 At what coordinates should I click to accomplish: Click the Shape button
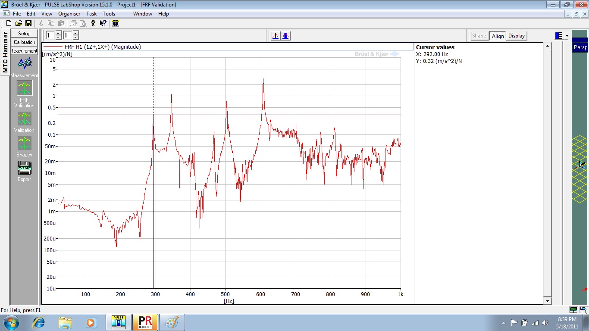[x=479, y=36]
